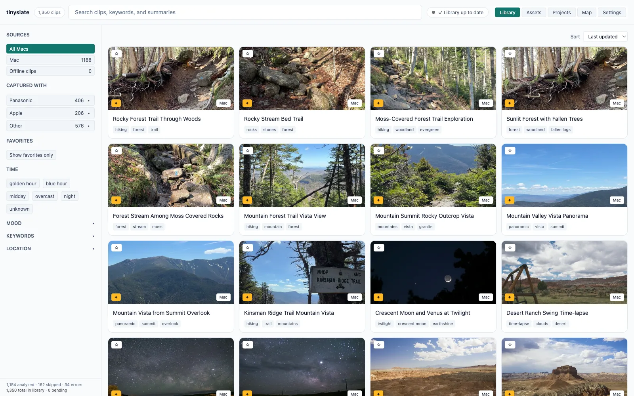Viewport: 634px width, 396px height.
Task: Toggle the midday time filter
Action: 17,196
